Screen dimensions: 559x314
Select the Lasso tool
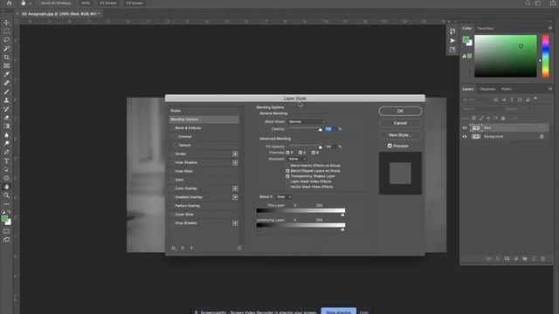click(6, 40)
